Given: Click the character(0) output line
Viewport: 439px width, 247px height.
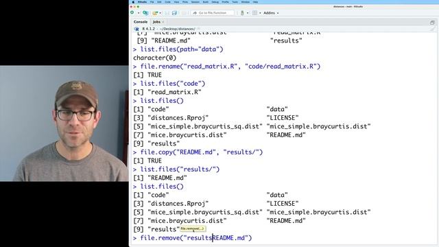Looking at the screenshot, I should 155,58.
